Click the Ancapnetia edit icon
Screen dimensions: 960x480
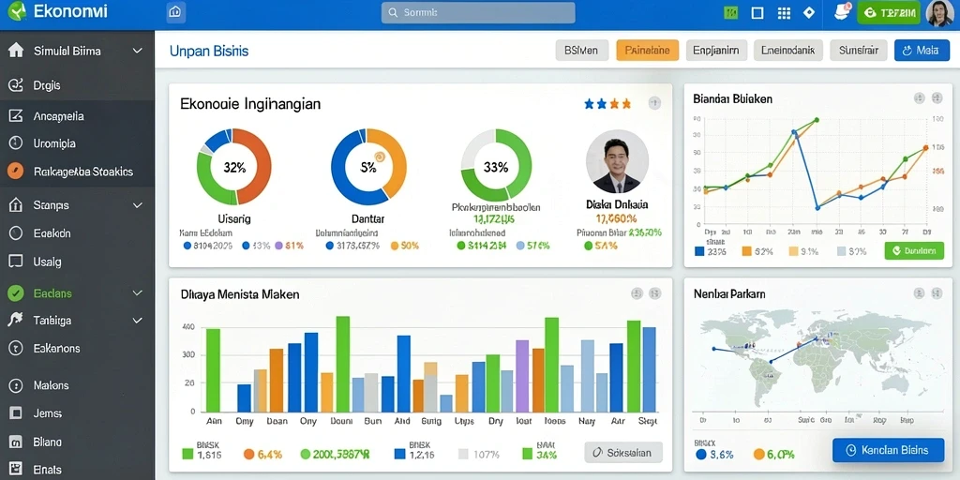[x=15, y=115]
